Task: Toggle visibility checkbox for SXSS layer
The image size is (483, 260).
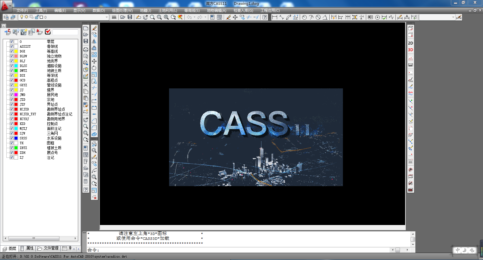Action: point(11,138)
